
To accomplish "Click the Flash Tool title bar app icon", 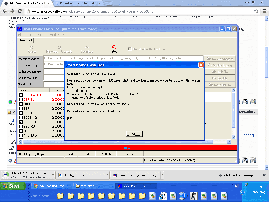I will (x=19, y=29).
